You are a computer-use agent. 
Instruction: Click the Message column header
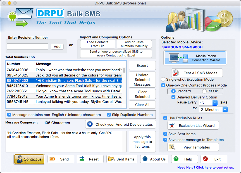coord(78,64)
